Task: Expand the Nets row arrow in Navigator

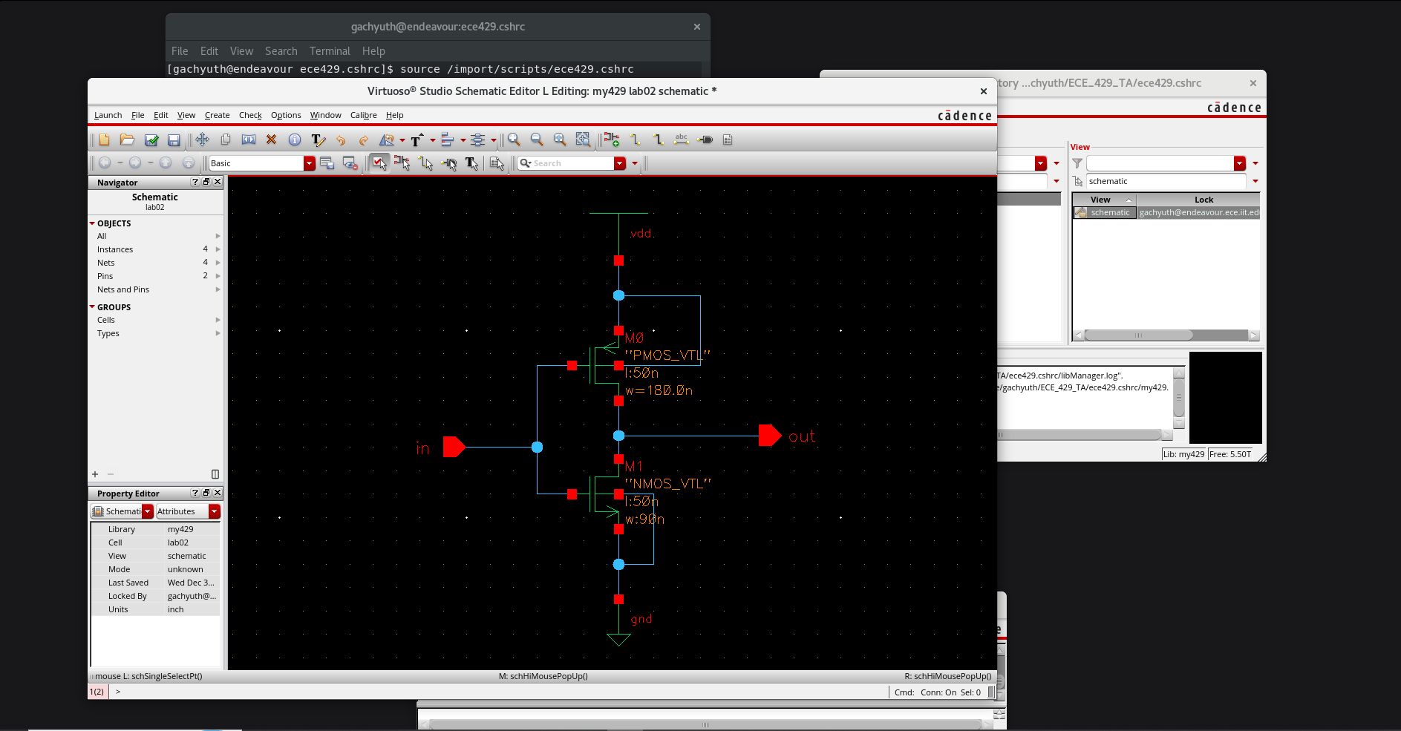Action: [x=218, y=263]
